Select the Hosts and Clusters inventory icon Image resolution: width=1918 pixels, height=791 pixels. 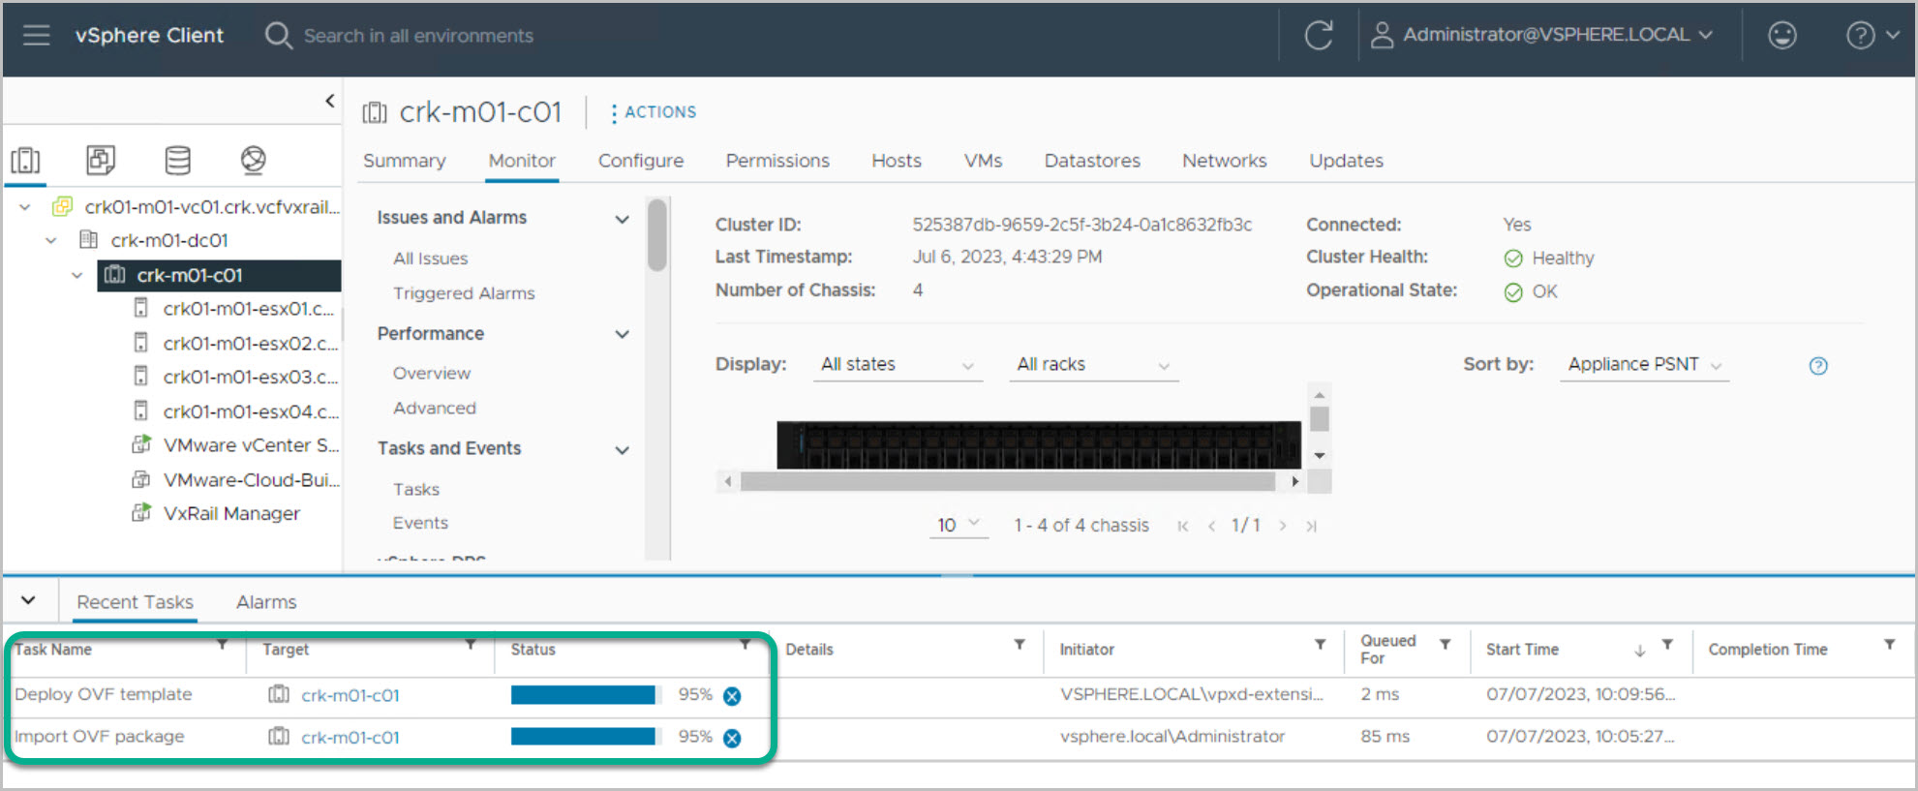26,160
